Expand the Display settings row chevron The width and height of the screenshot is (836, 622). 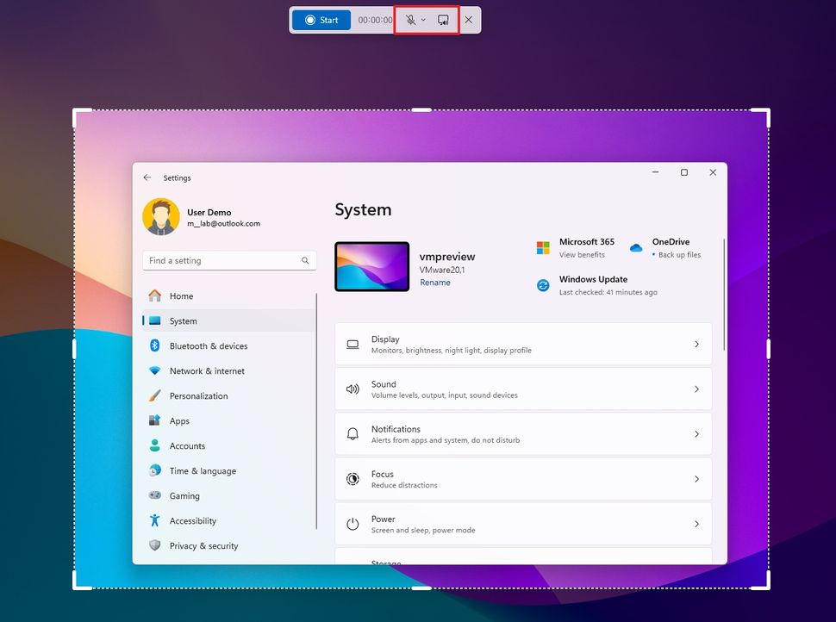click(697, 344)
